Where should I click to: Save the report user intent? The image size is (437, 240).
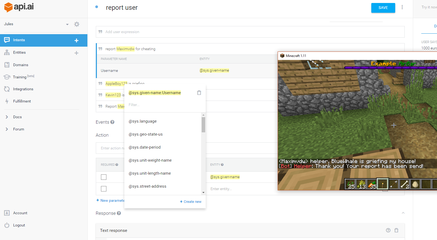point(383,8)
